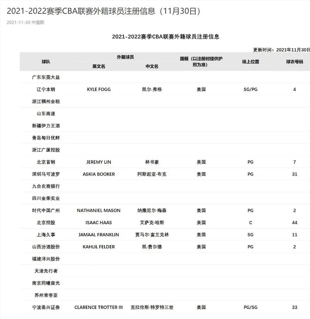Click the 球队 column header
The width and height of the screenshot is (310, 319).
46,62
